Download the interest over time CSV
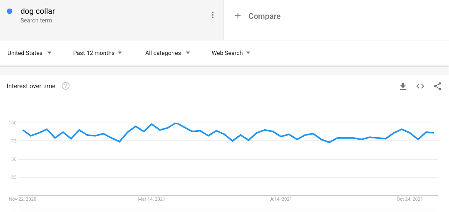 (x=403, y=86)
